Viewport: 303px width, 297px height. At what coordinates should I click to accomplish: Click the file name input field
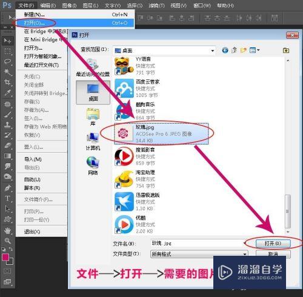point(197,243)
